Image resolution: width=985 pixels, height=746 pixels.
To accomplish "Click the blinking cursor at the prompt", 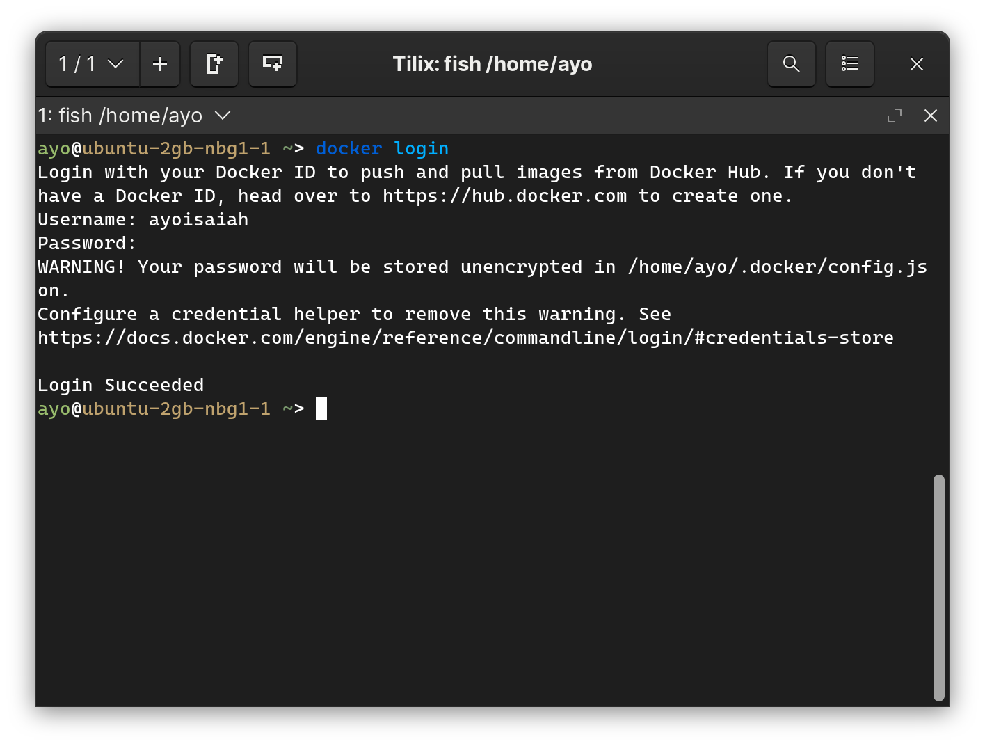I will pos(321,408).
